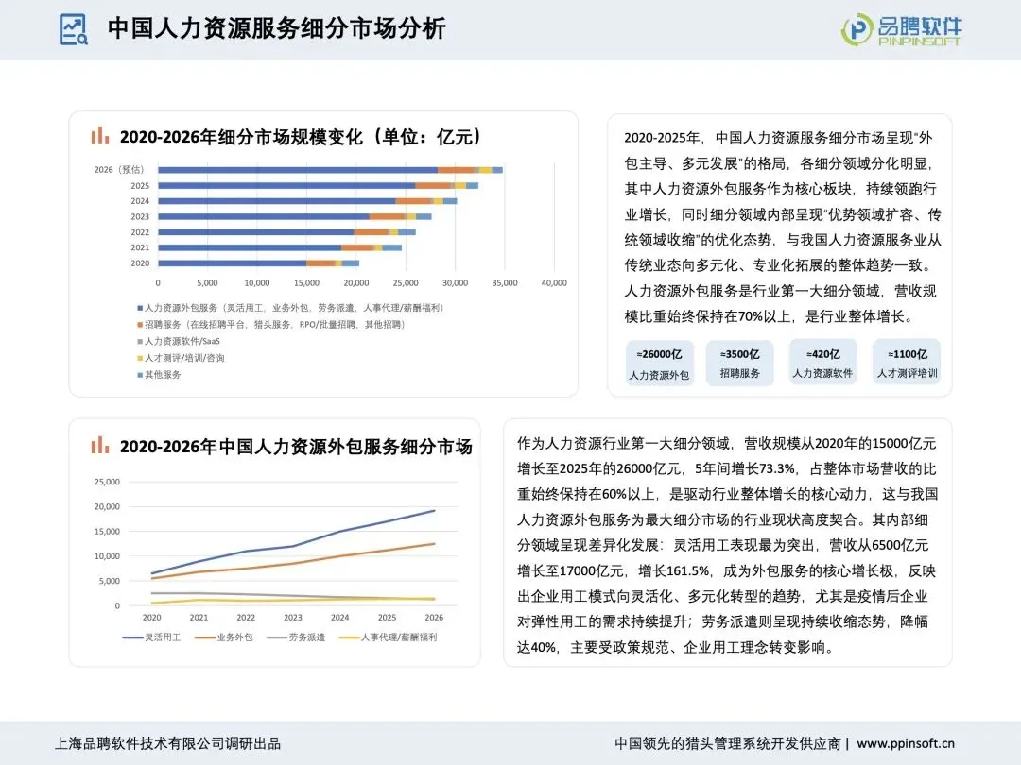
Task: Click the 40,000 axis label on the bar chart
Action: click(554, 283)
